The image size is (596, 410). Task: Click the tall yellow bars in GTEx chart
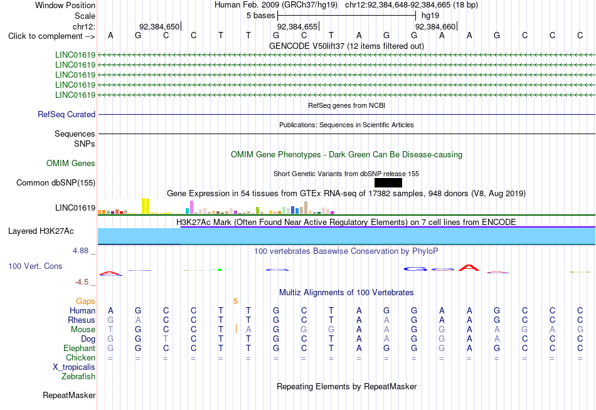pos(146,206)
